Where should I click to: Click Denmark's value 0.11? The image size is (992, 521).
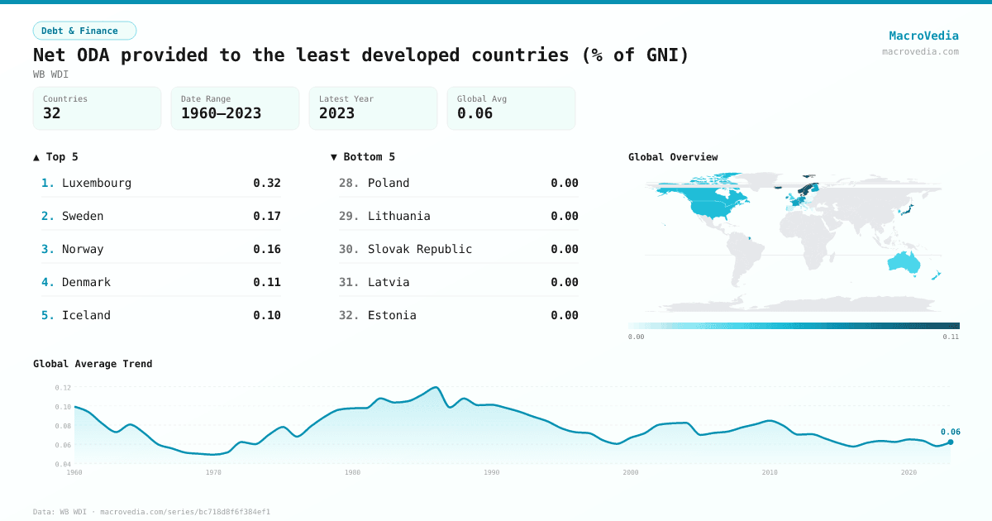coord(267,282)
